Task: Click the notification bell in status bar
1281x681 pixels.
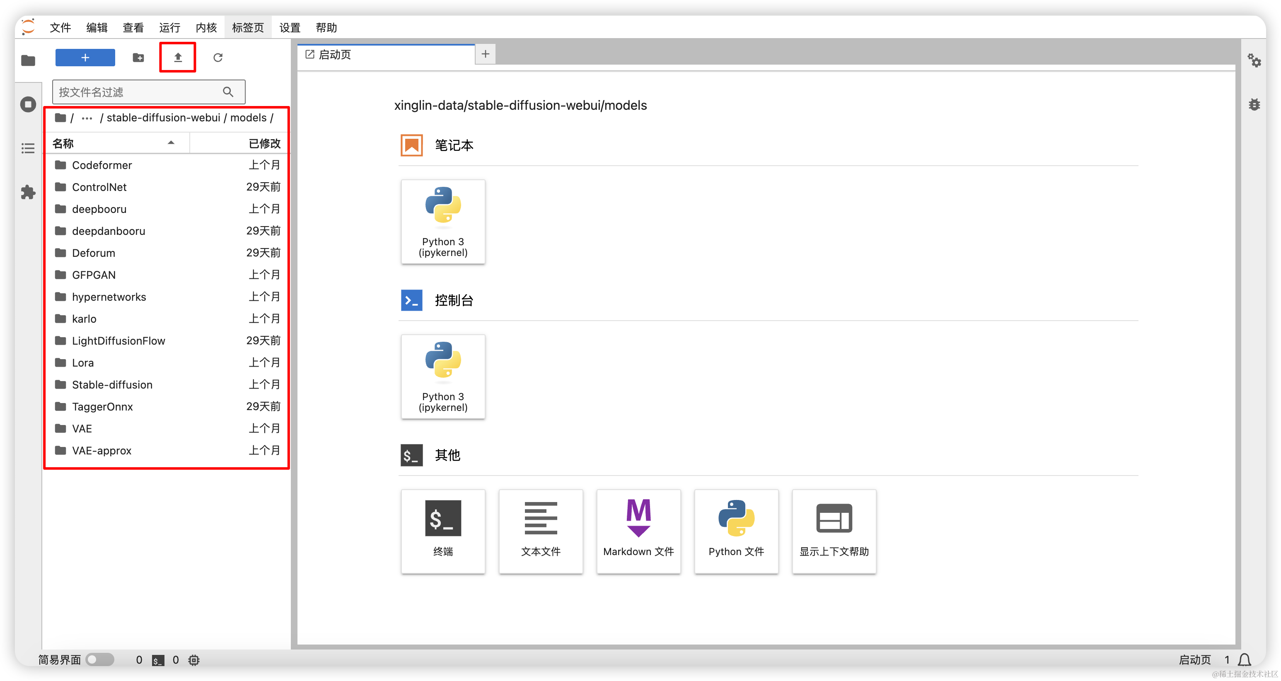Action: [x=1245, y=659]
